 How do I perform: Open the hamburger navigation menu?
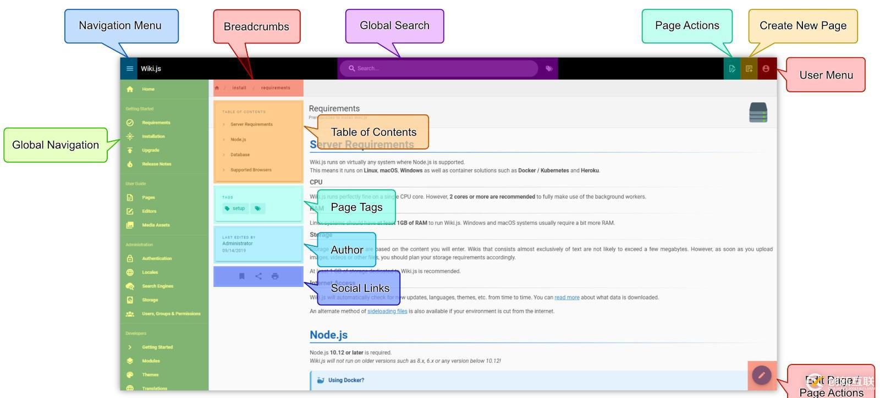tap(130, 69)
